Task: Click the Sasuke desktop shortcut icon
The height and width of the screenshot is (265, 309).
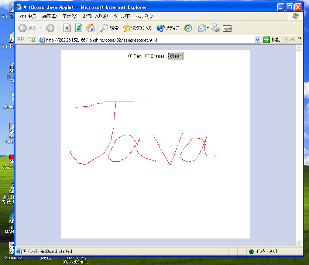Action: coord(11,248)
